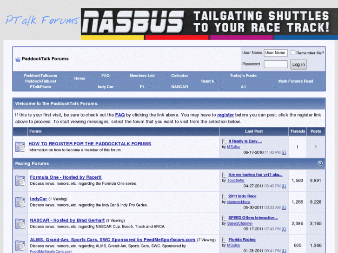The image size is (338, 253).
Task: View MSulka profile in Florida Racing row
Action: pyautogui.click(x=233, y=245)
